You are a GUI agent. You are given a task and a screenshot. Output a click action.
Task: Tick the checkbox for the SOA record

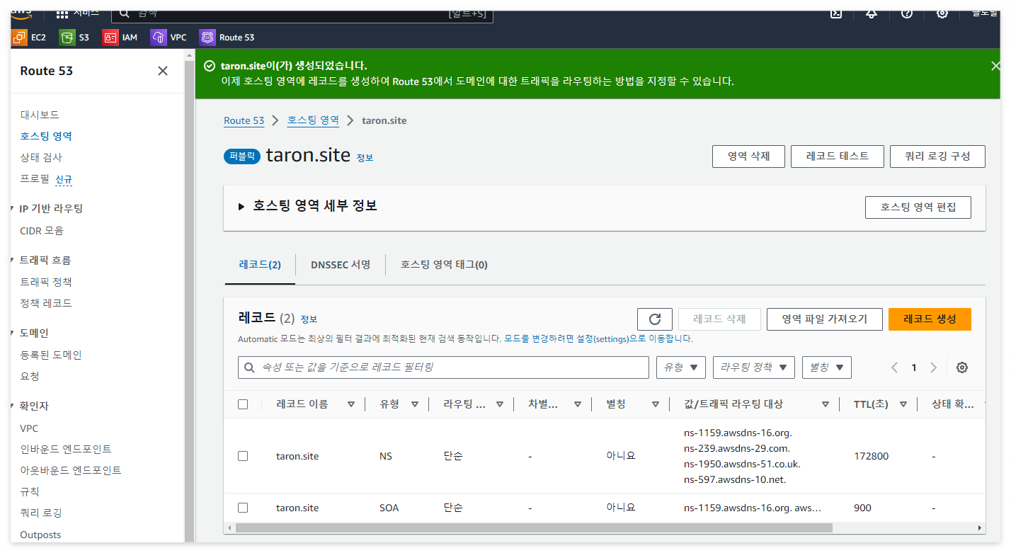click(243, 508)
